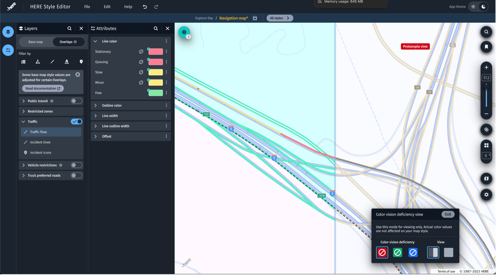Click the undo arrow icon
Viewport: 497px width, 275px height.
(x=145, y=7)
